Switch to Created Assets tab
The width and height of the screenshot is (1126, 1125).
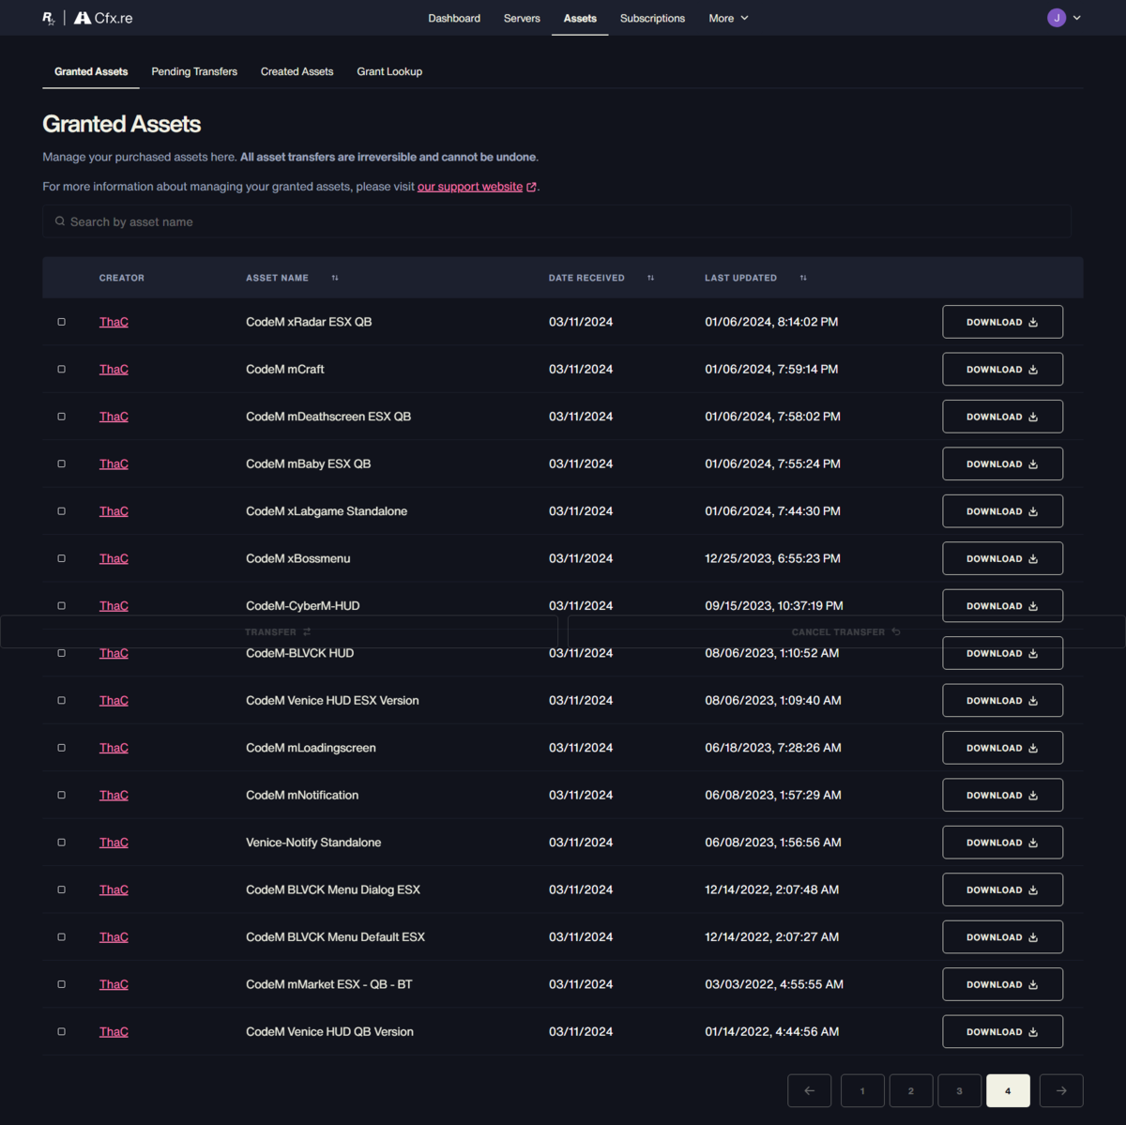click(297, 71)
